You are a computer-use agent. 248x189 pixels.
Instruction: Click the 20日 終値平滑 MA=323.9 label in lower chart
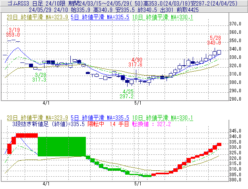click(x=37, y=118)
